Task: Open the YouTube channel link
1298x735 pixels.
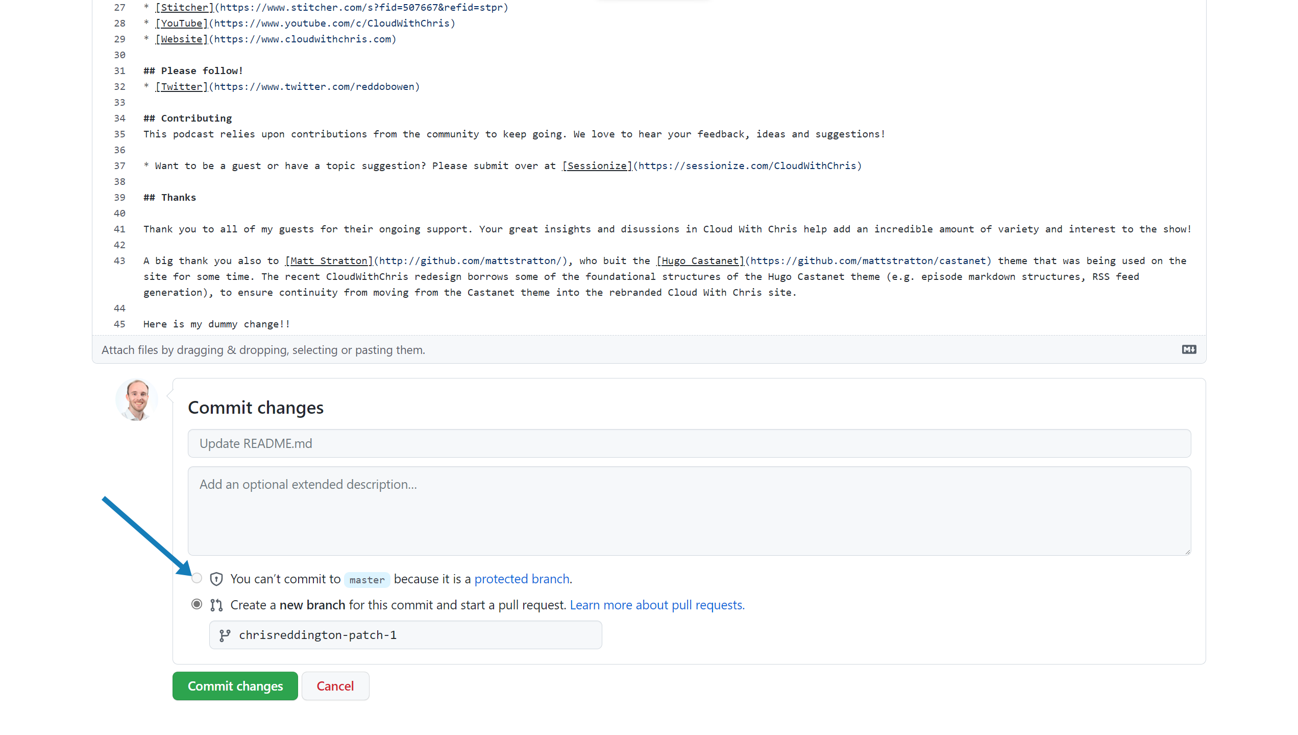Action: tap(181, 23)
